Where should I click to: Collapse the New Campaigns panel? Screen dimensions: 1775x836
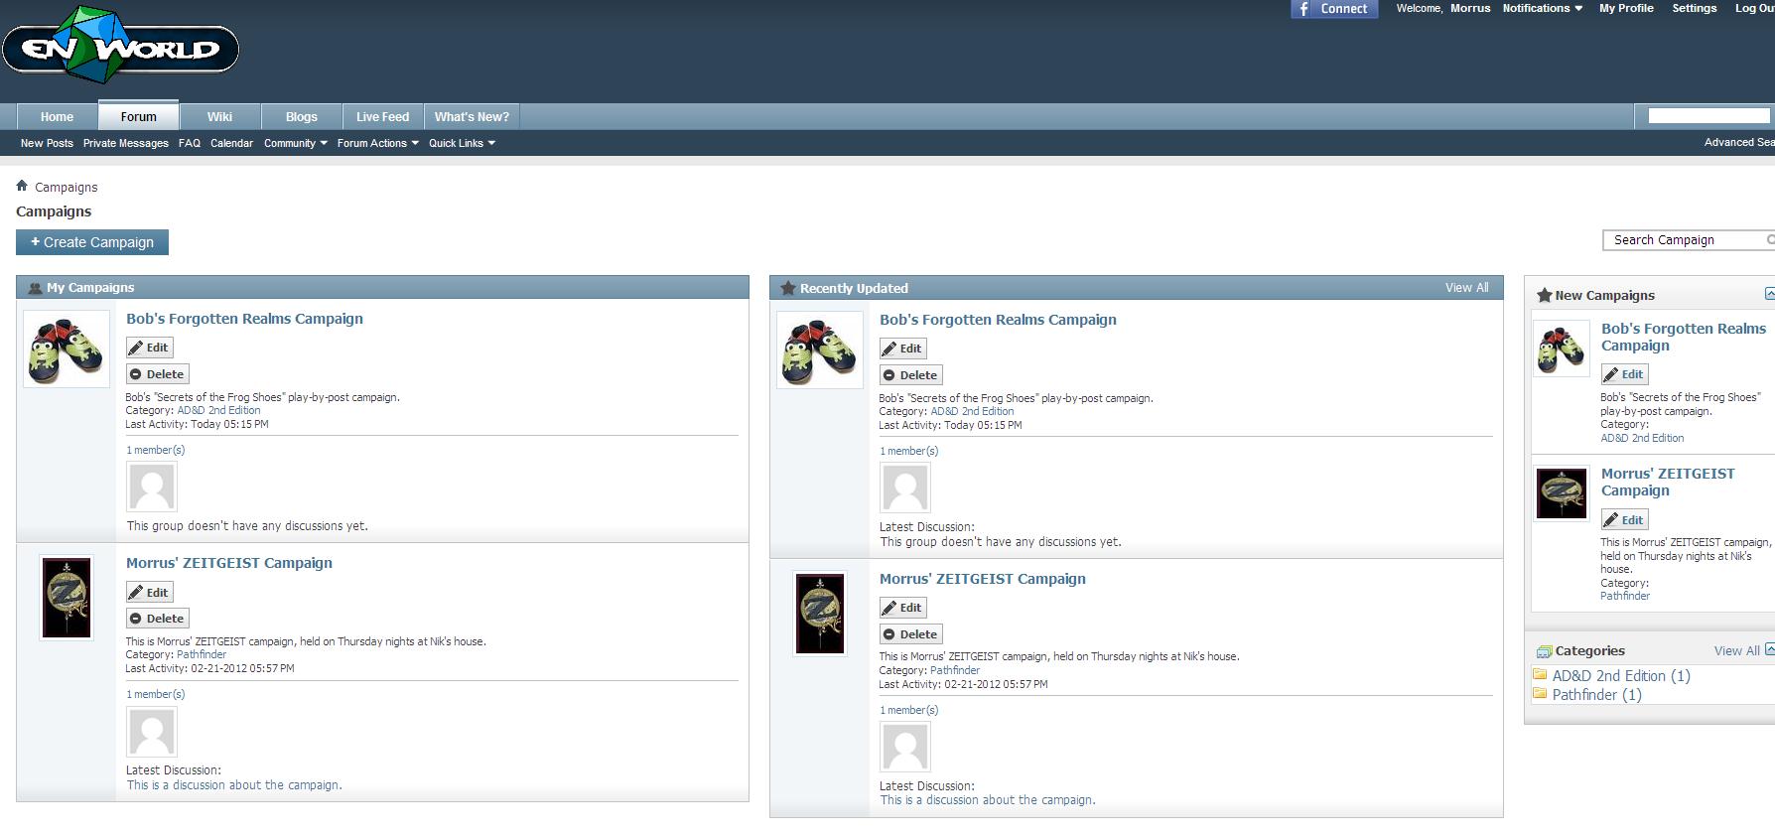click(x=1769, y=294)
